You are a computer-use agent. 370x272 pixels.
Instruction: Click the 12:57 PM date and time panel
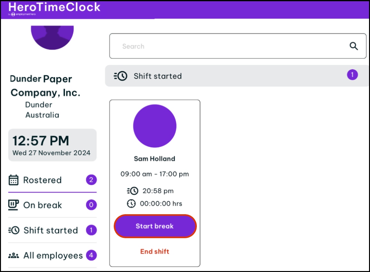point(52,145)
